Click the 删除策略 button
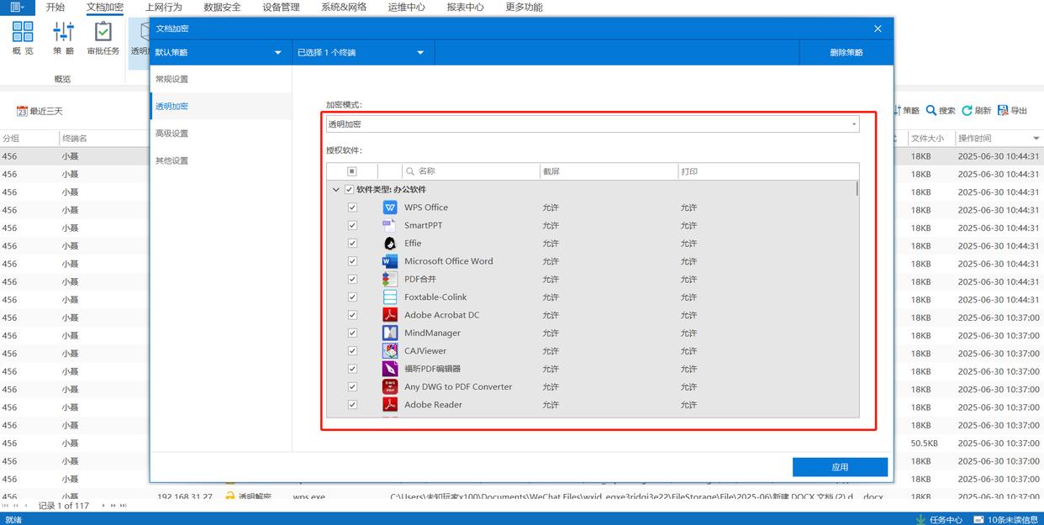 pyautogui.click(x=846, y=53)
